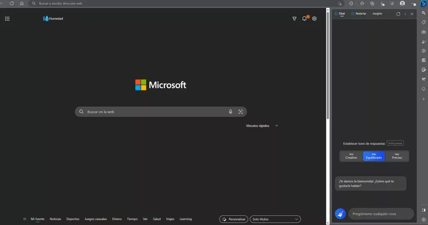
Task: Toggle sidebar auto-hide icon at bottom
Action: tap(424, 210)
